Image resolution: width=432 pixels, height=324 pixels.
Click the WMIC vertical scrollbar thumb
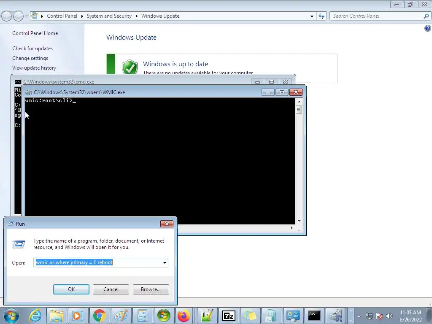pos(299,110)
